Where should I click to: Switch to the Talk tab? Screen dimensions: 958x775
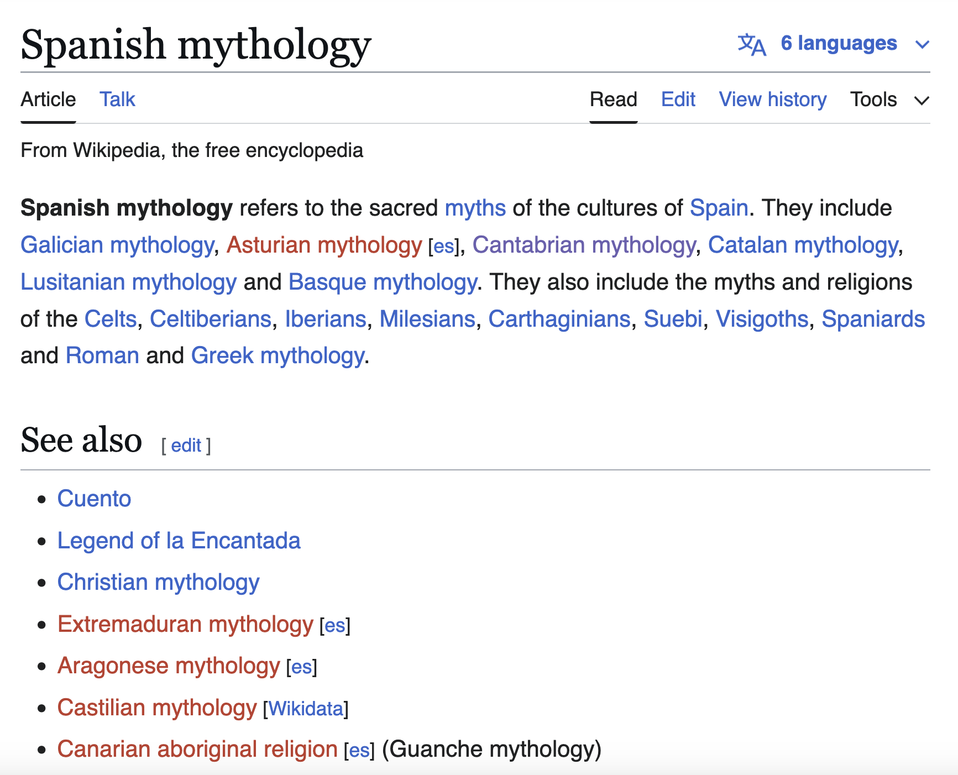[x=117, y=100]
